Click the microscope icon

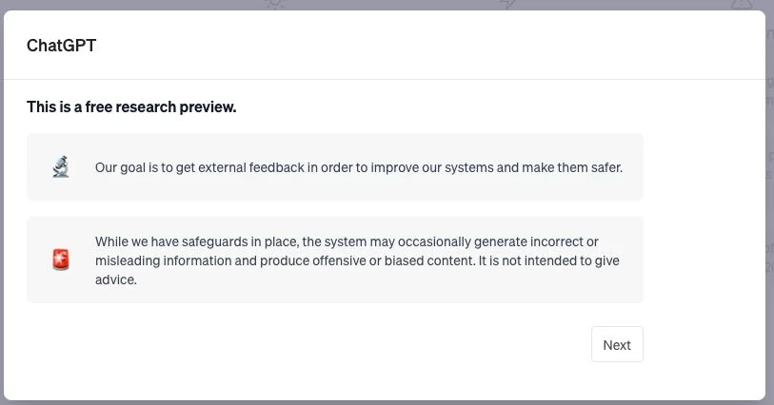click(x=61, y=167)
